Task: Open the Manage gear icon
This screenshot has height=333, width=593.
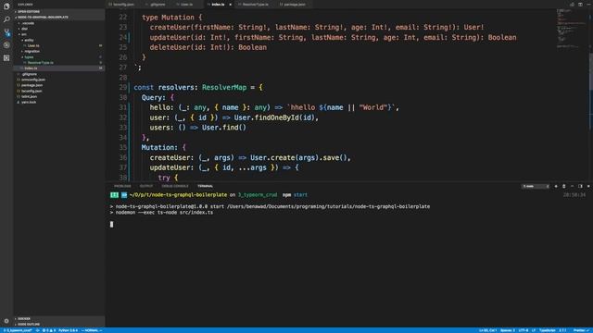Action: point(6,321)
